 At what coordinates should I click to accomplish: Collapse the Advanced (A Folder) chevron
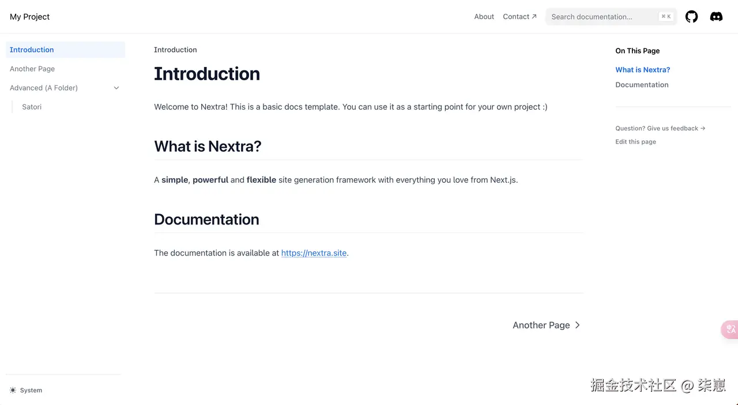[x=116, y=88]
